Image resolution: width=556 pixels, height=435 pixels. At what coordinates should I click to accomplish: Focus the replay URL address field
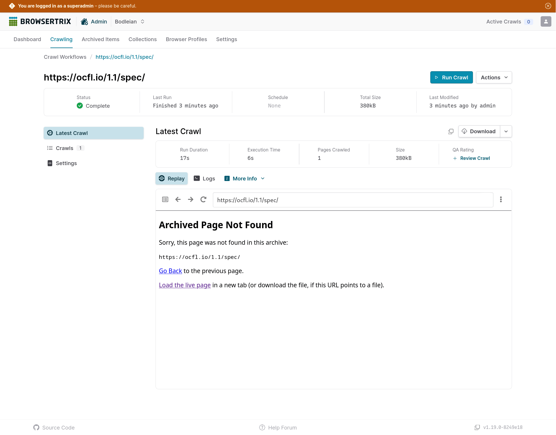click(x=353, y=200)
